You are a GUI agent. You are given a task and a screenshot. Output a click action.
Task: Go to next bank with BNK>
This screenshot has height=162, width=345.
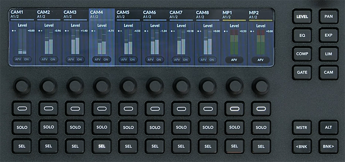coord(329,146)
